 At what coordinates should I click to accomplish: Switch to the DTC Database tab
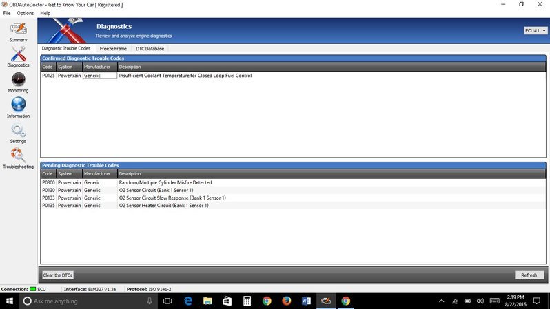pyautogui.click(x=150, y=49)
